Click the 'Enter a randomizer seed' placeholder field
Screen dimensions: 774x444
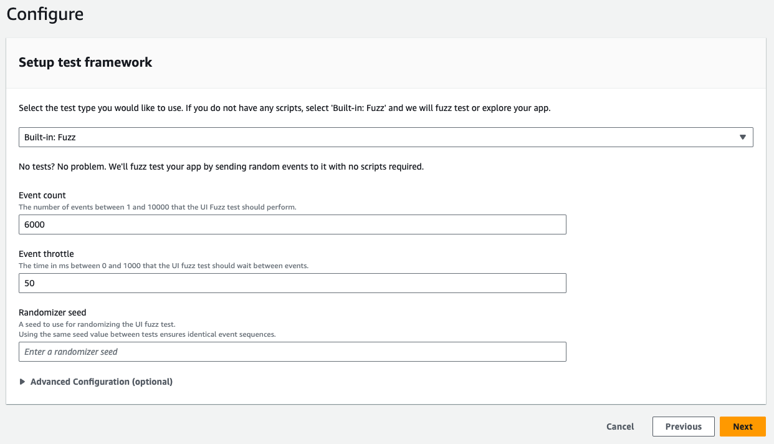click(x=70, y=351)
